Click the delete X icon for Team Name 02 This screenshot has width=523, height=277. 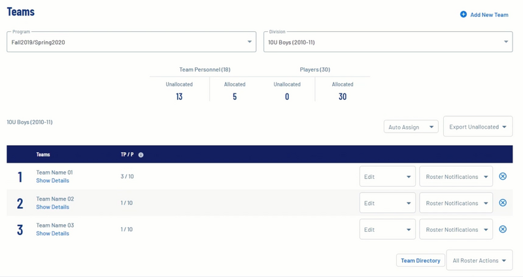point(503,203)
